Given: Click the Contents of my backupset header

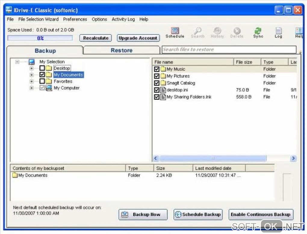Looking at the screenshot, I should tap(68, 168).
